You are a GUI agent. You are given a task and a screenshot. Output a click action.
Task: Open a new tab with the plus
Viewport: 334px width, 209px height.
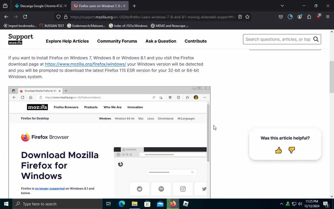[134, 6]
